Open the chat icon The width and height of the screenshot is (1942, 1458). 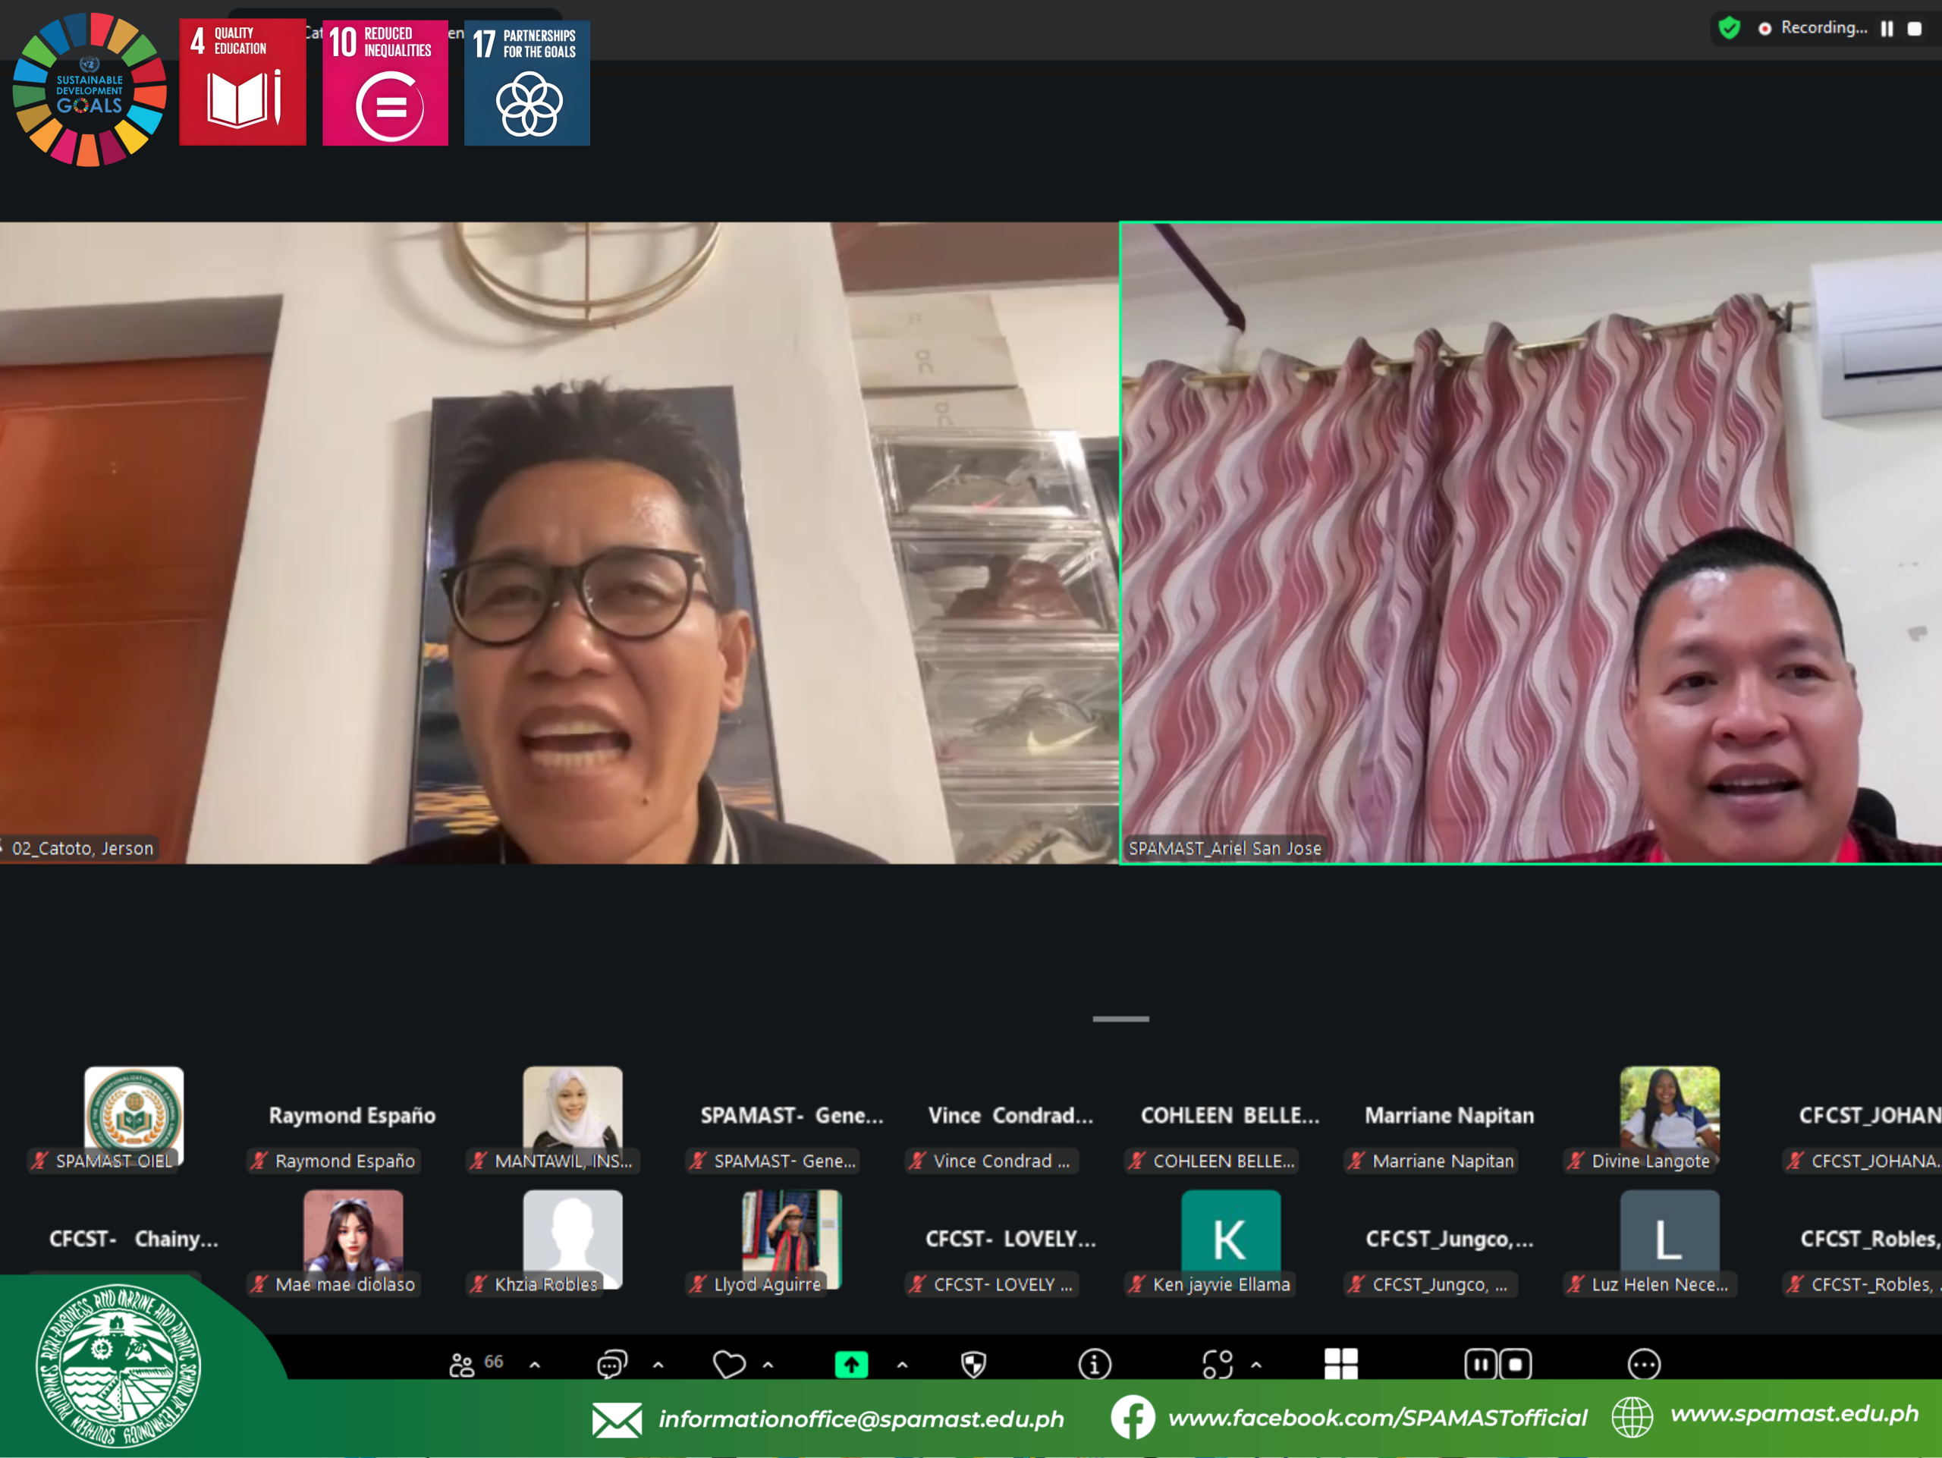pos(611,1364)
